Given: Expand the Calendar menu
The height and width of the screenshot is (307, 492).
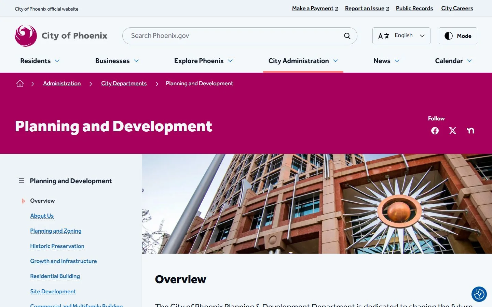Looking at the screenshot, I should [x=453, y=61].
